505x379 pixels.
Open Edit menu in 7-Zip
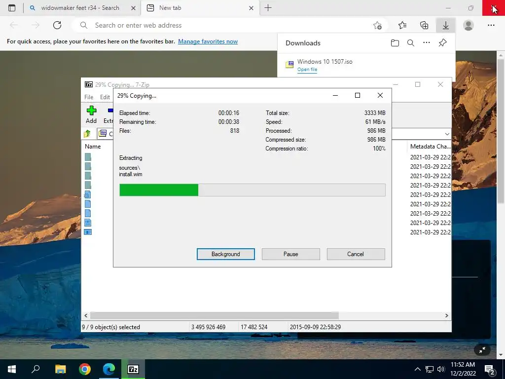(x=105, y=97)
